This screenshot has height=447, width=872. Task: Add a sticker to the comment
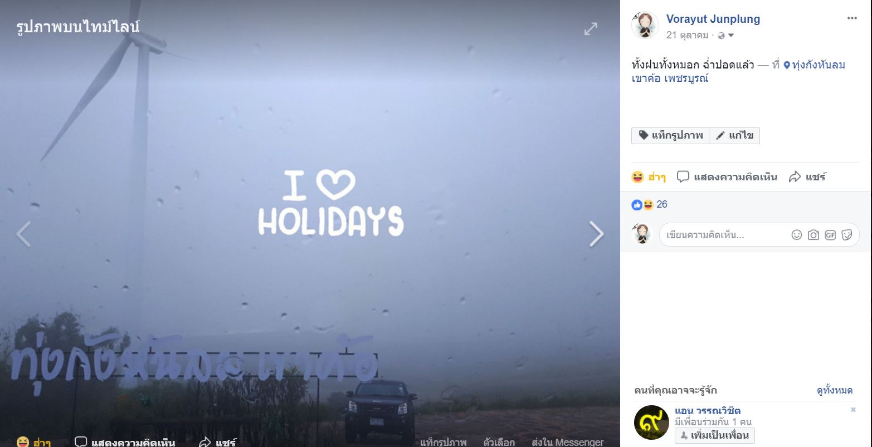point(847,235)
